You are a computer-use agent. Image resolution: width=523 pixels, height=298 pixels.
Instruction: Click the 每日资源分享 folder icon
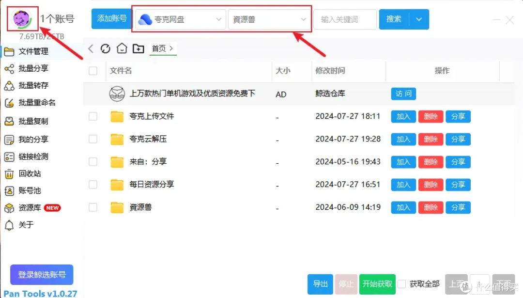(x=117, y=185)
